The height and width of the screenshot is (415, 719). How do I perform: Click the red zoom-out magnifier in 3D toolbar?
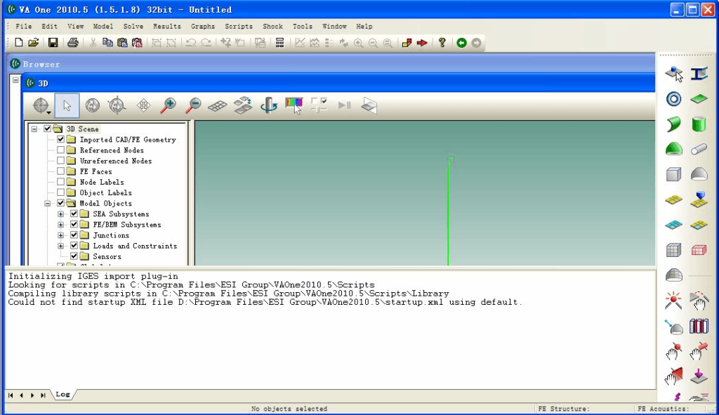(193, 105)
